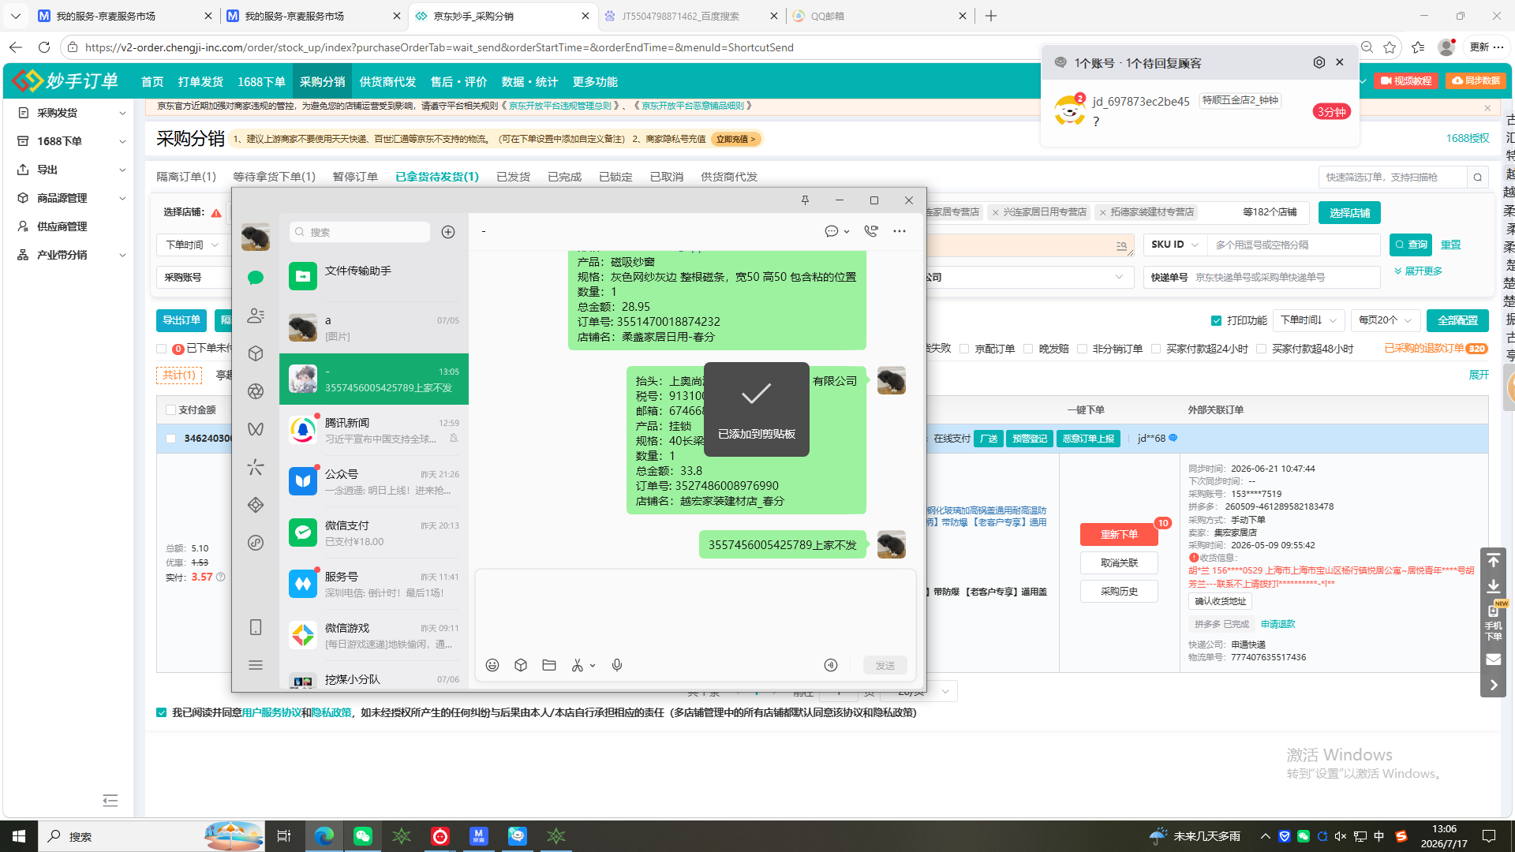The height and width of the screenshot is (852, 1515).
Task: Click the WeChat chats bubble icon
Action: [256, 278]
